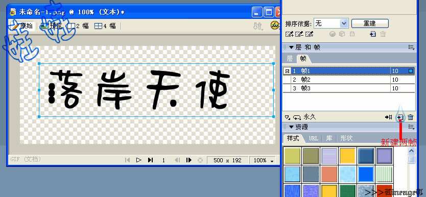Switch to the 帧 (Frames) tab
Screen dimensions: 426x197
point(303,58)
